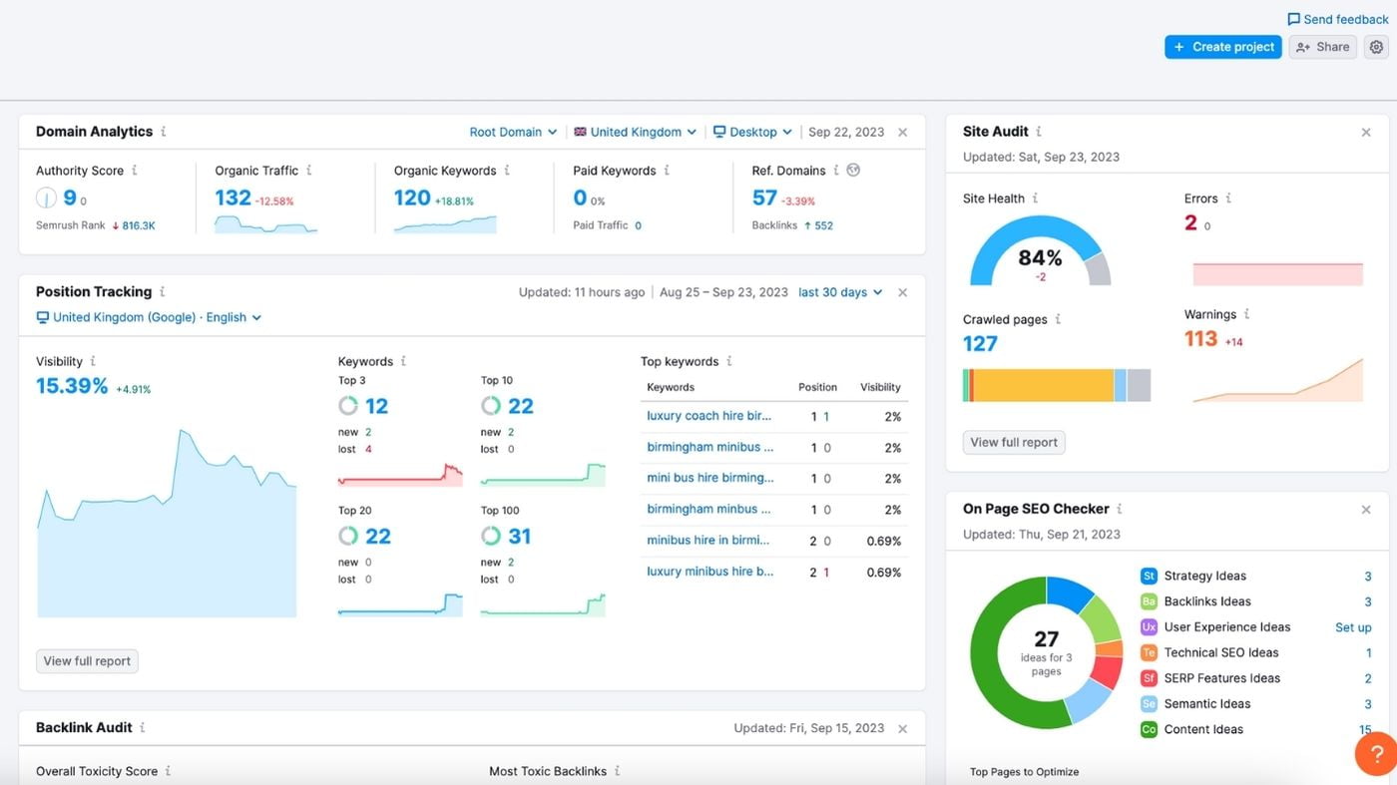Click info icon next to Crawled pages
Screen dimensions: 1397x785
tap(1058, 319)
